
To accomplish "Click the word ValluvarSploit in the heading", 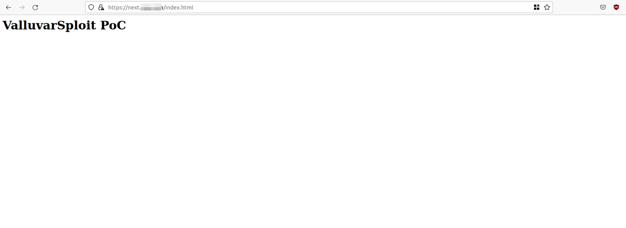I will (49, 25).
